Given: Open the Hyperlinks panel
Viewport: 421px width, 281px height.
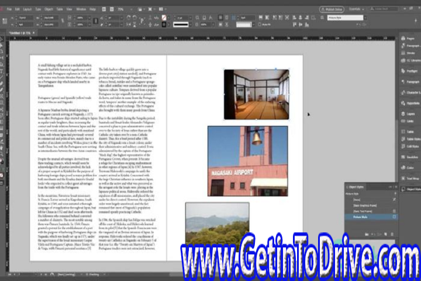Looking at the screenshot, I should point(410,103).
